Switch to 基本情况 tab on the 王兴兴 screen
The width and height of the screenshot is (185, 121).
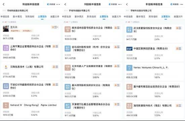pos(17,16)
